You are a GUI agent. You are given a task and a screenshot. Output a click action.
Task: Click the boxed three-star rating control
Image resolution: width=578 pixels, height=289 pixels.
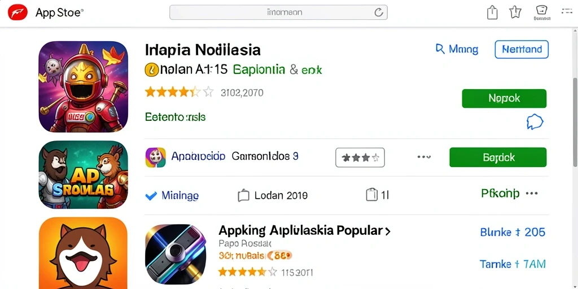pyautogui.click(x=360, y=158)
